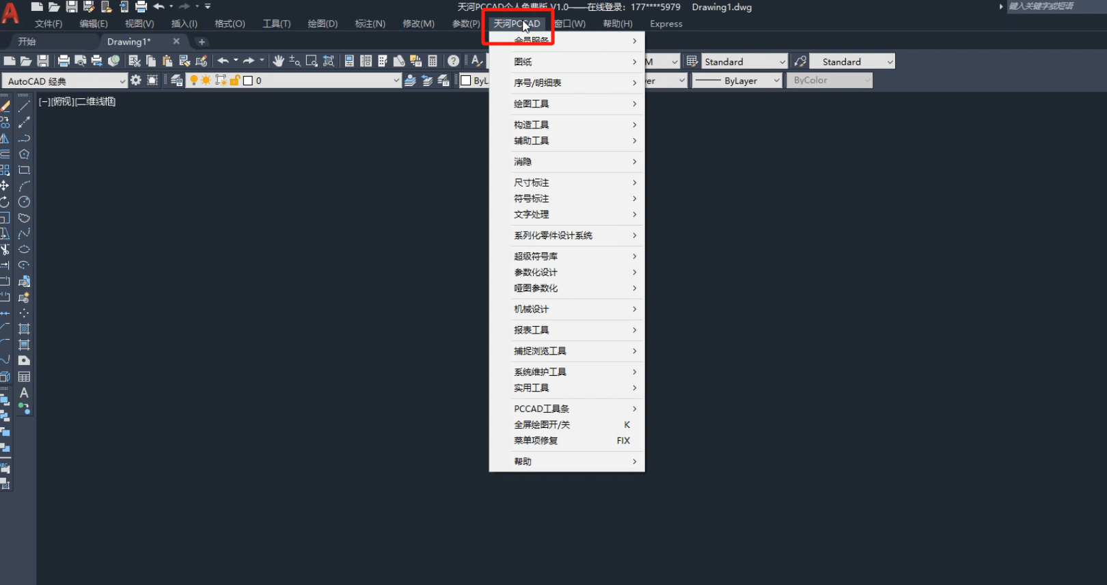
Task: Click the ByLayer color swatch box
Action: pos(466,81)
